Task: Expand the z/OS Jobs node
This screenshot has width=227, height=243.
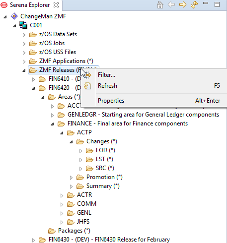Action: [24, 44]
